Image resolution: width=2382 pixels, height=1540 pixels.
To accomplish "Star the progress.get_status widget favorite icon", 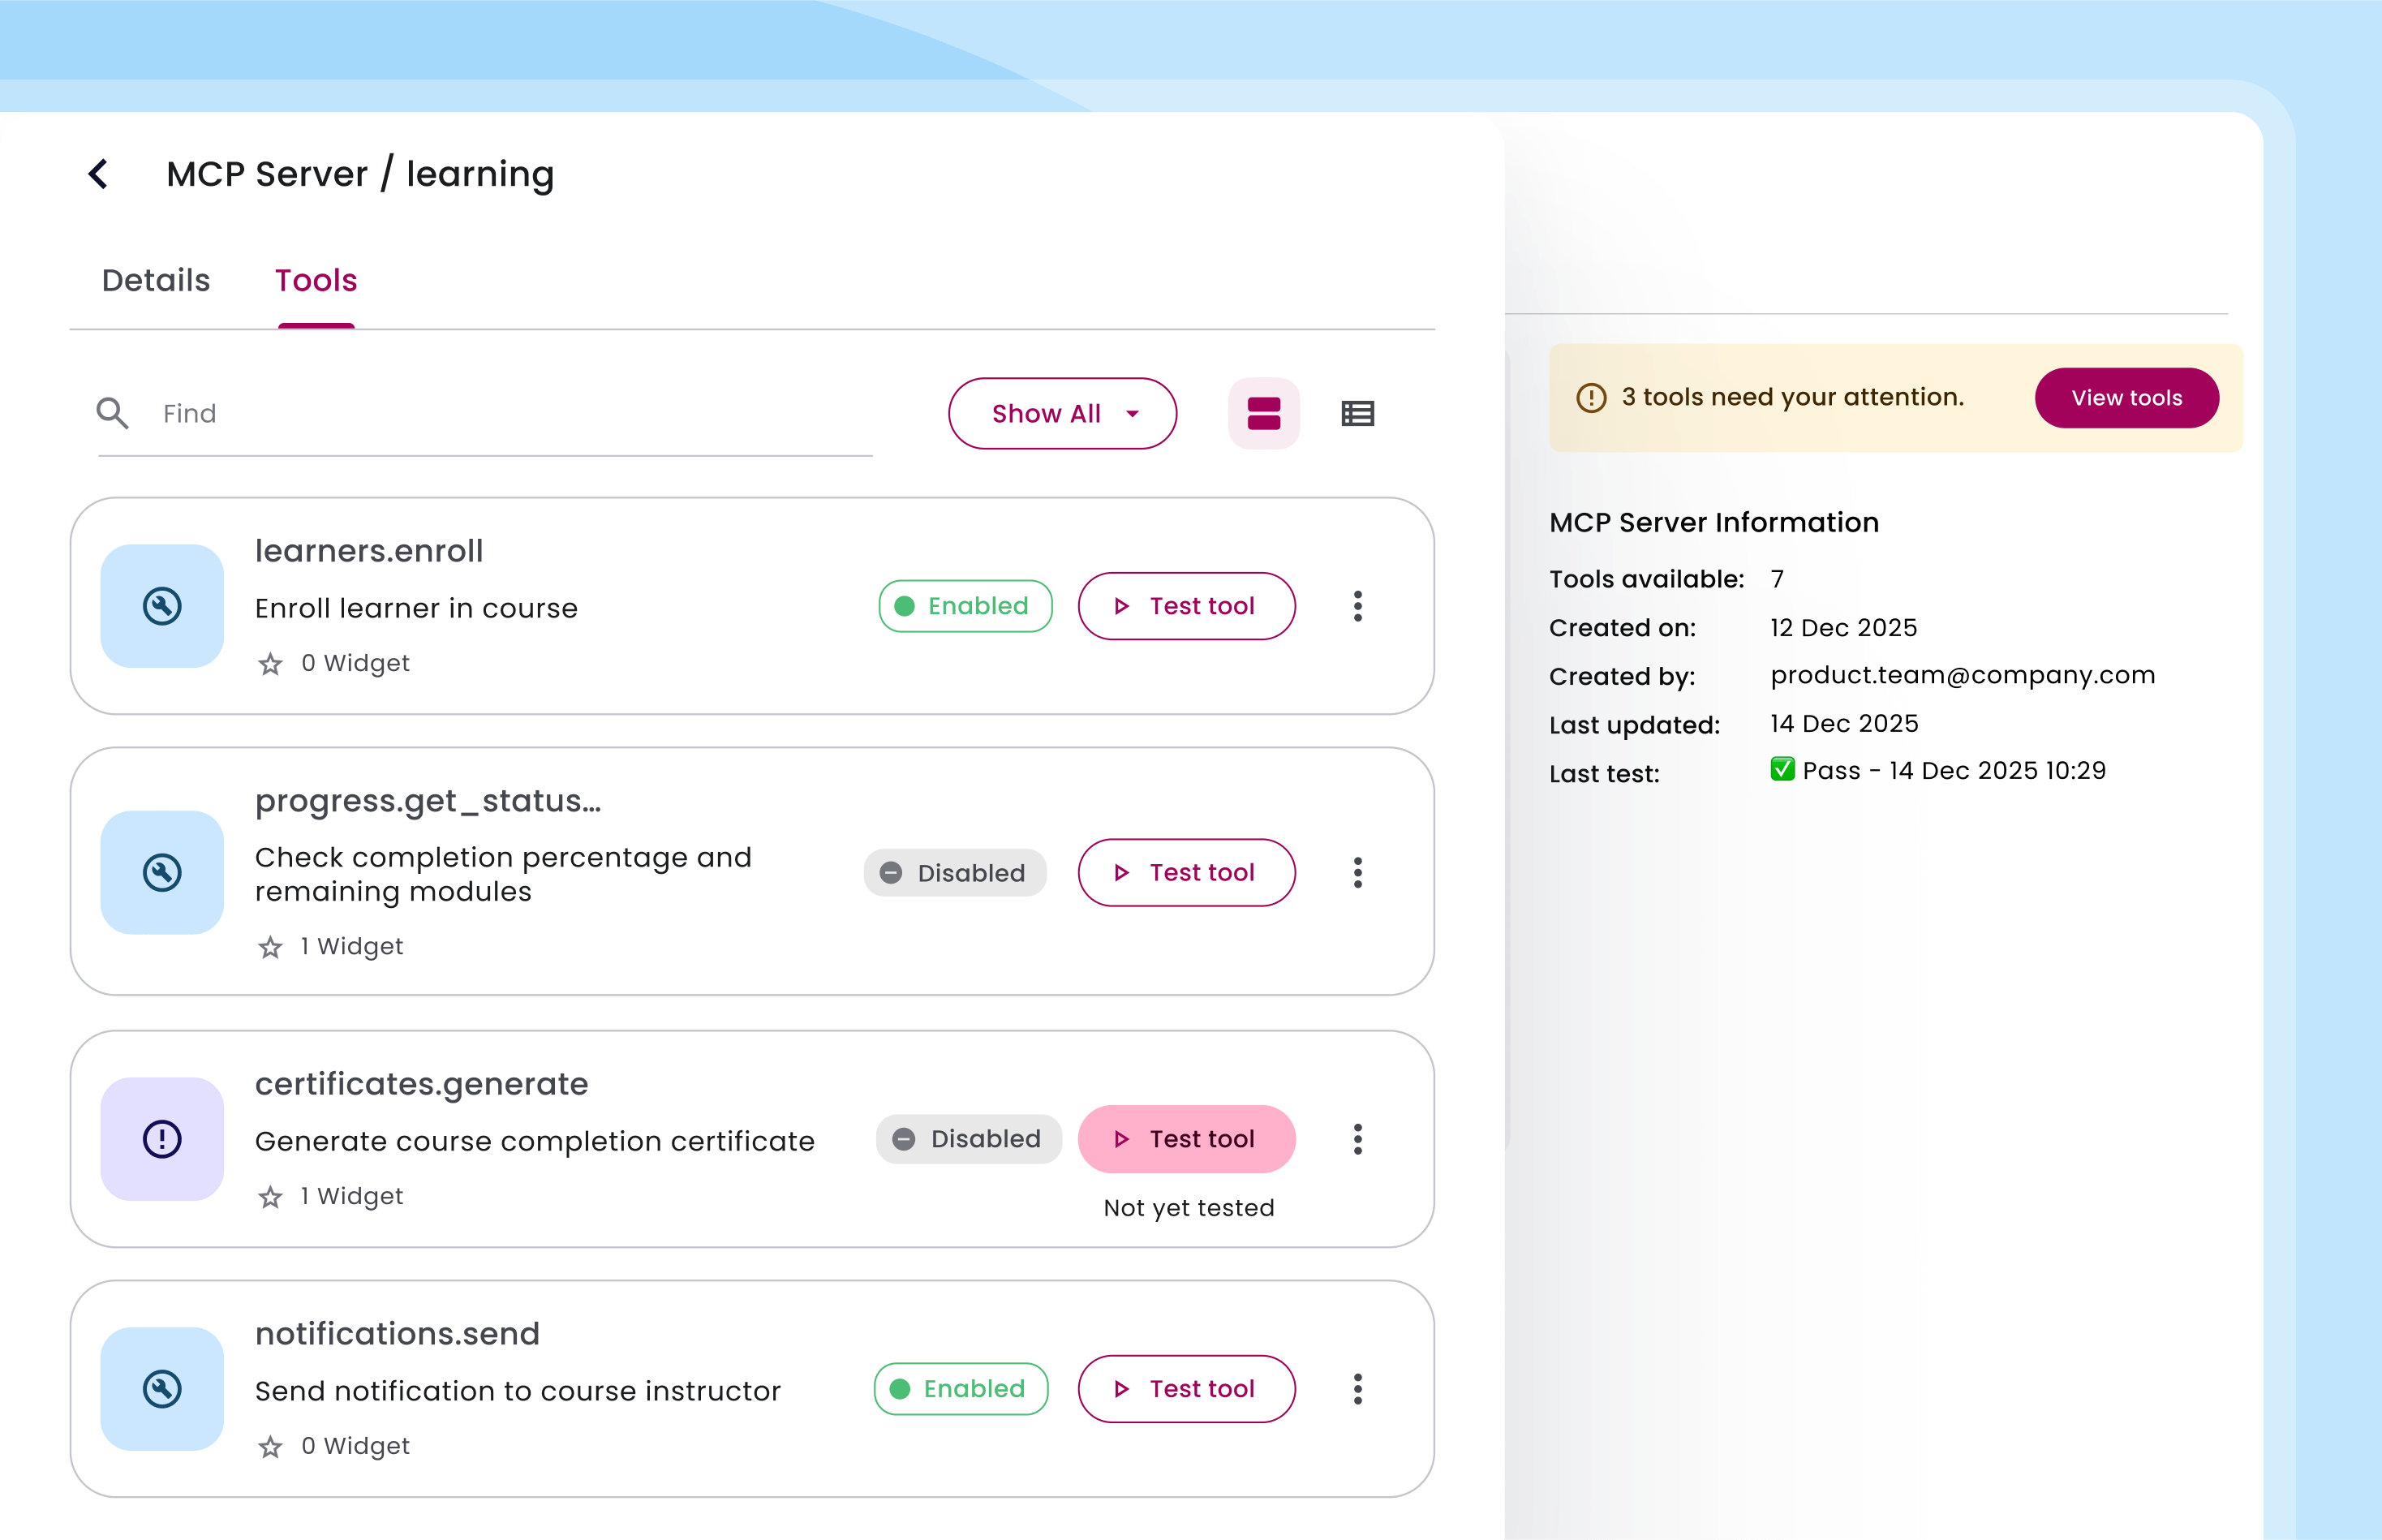I will pyautogui.click(x=270, y=947).
